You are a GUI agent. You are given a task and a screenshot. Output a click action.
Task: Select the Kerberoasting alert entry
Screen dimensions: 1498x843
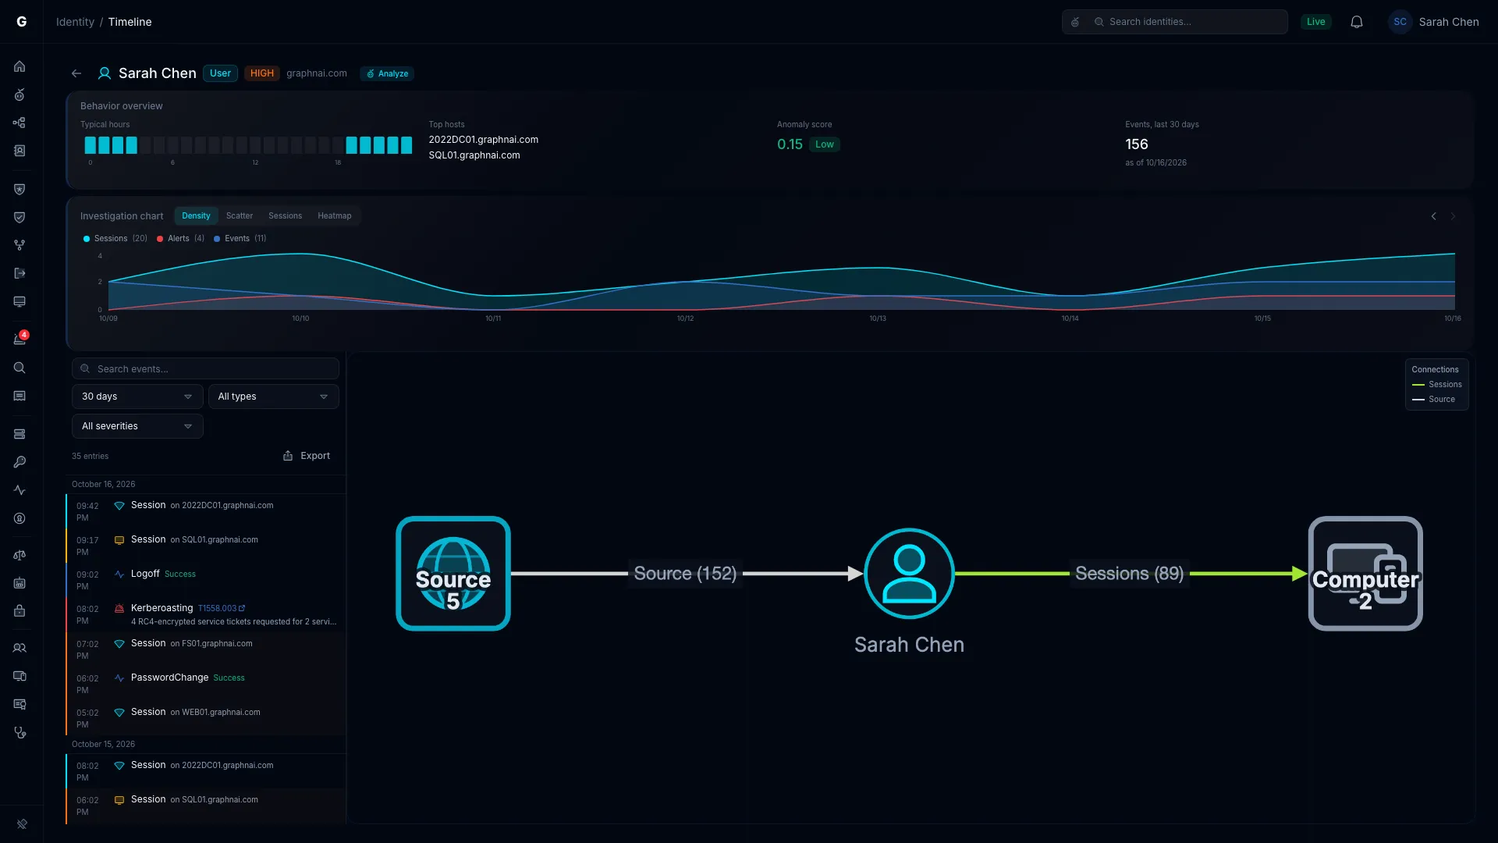[x=206, y=614]
